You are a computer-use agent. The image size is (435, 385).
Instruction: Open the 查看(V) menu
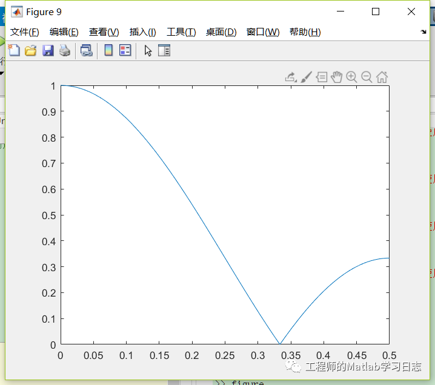104,32
